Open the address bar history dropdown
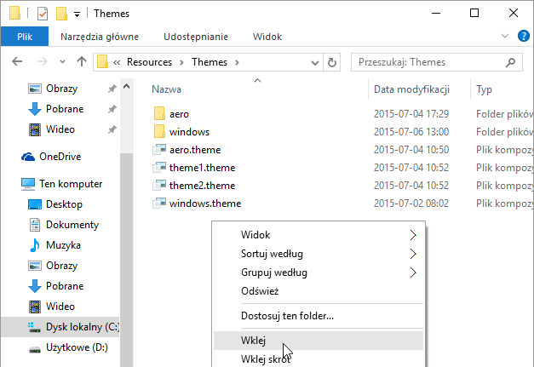This screenshot has height=367, width=534. point(315,63)
